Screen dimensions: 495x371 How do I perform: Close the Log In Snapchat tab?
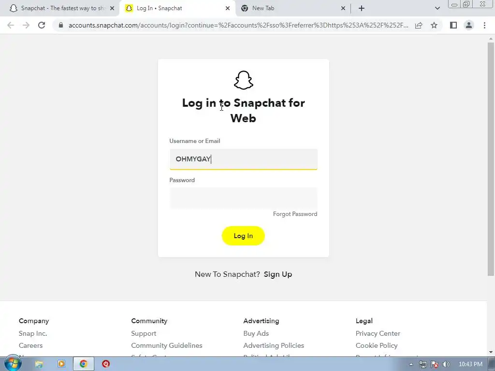(x=228, y=8)
